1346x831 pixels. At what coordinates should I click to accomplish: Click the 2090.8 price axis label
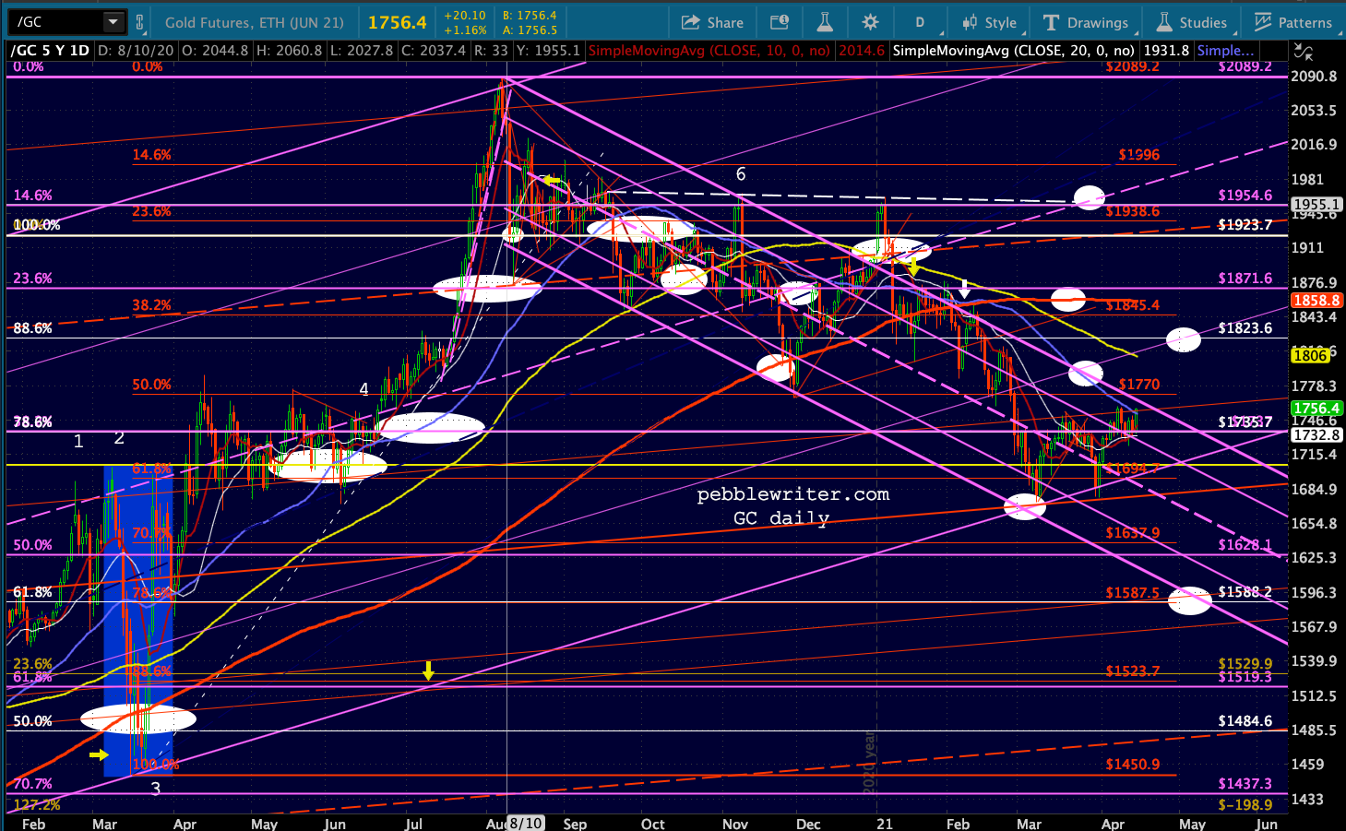point(1314,76)
